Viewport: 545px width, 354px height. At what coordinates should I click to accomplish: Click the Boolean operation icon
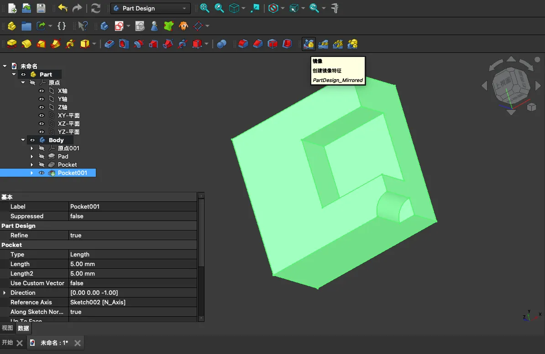pyautogui.click(x=221, y=44)
